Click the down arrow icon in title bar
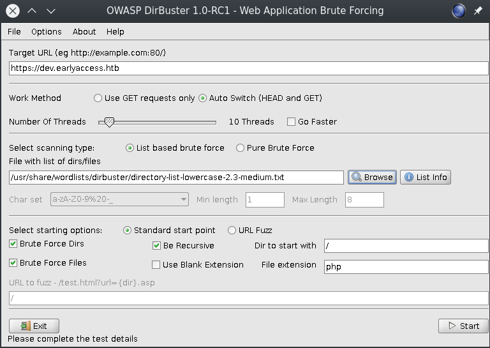Viewport: 490px width, 348px height. click(x=51, y=11)
